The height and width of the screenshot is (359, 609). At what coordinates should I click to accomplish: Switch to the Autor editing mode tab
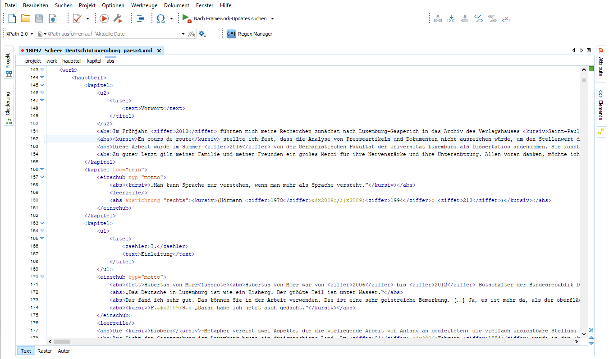(x=64, y=351)
